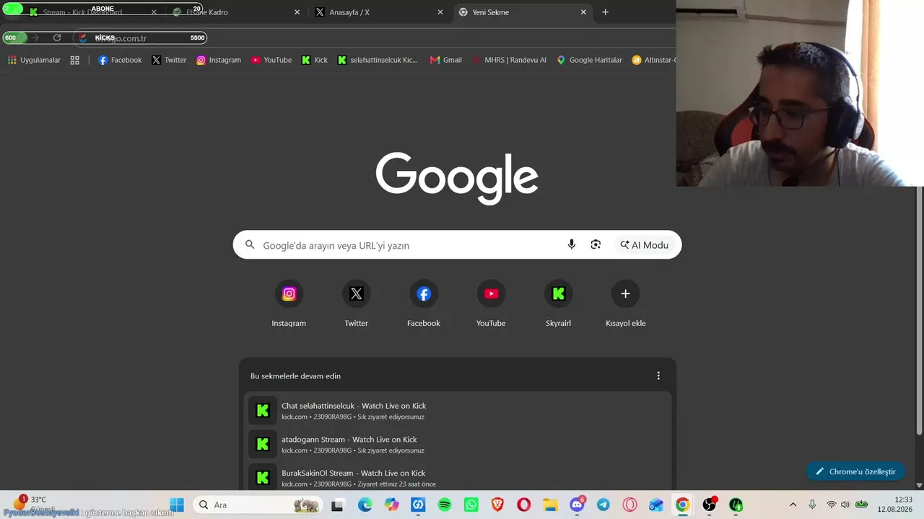Switch to the Anasayfa / X tab

click(x=379, y=12)
